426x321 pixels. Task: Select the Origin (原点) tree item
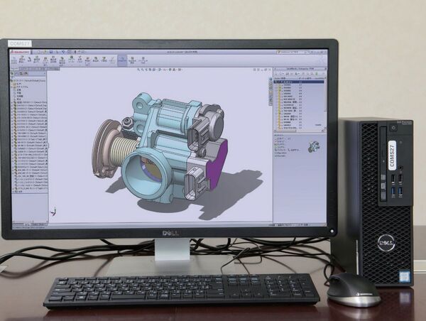click(18, 99)
